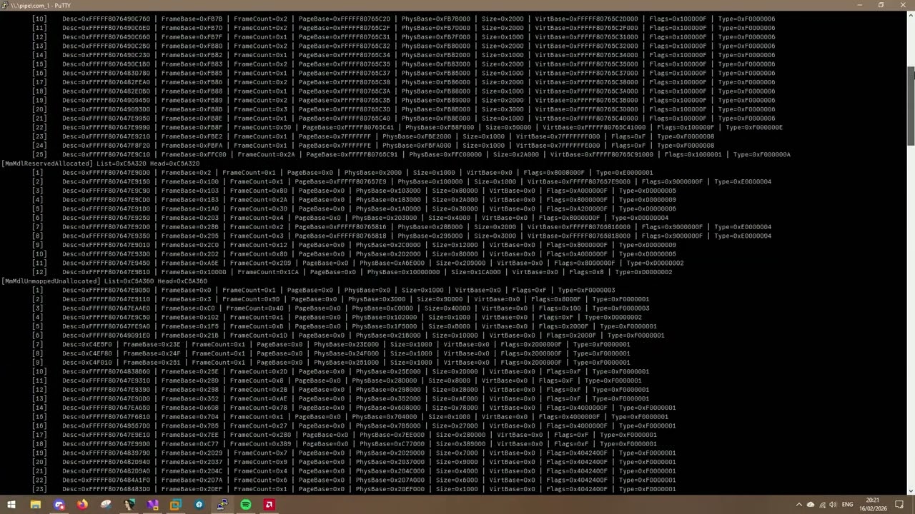Click FrameCount=0x50 value

(x=262, y=127)
